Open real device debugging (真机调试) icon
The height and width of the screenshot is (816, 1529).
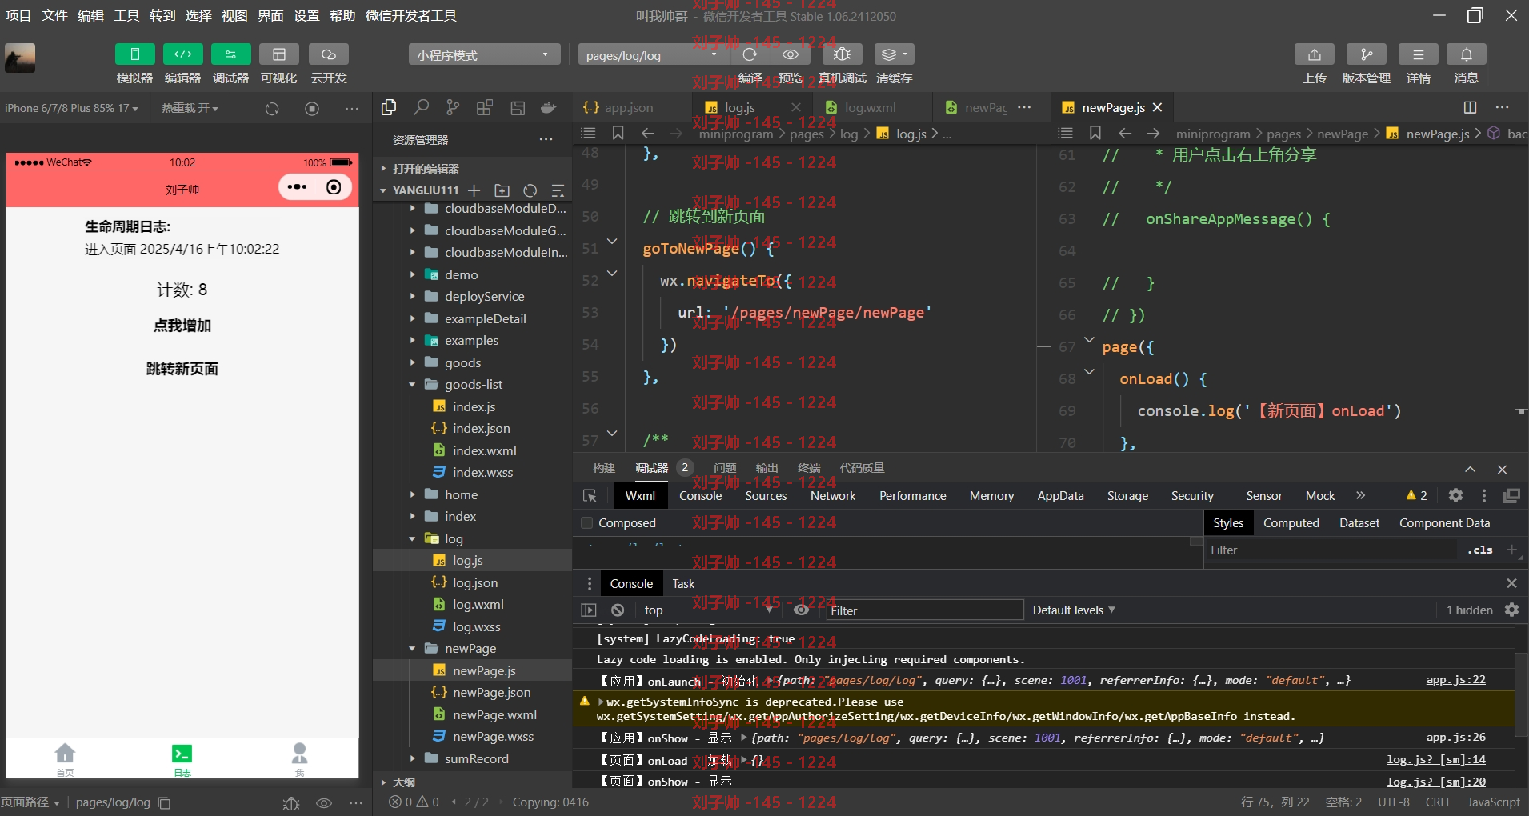pos(842,54)
